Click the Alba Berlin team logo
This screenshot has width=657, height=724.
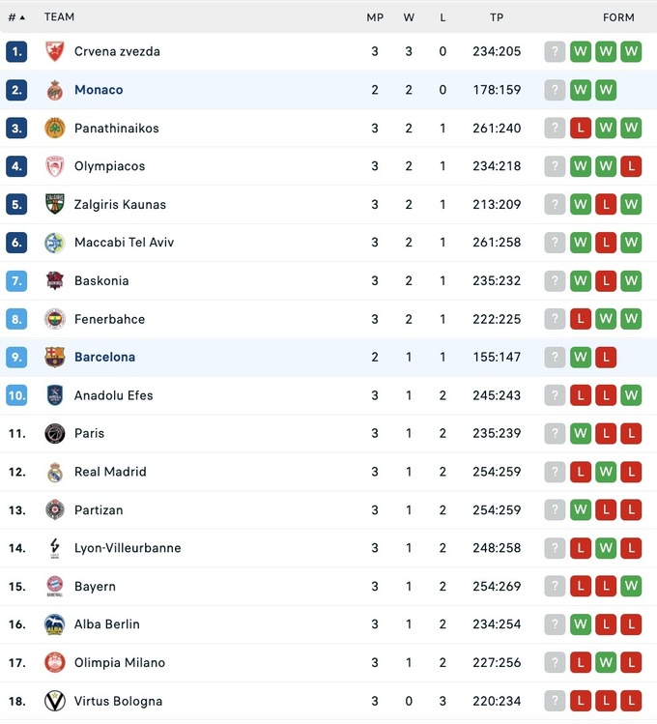[55, 624]
